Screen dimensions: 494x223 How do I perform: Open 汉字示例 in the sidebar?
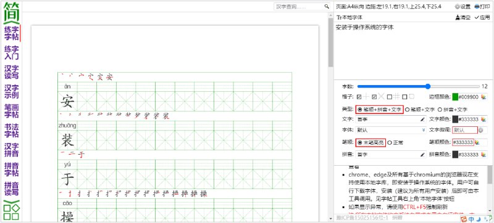(x=12, y=92)
